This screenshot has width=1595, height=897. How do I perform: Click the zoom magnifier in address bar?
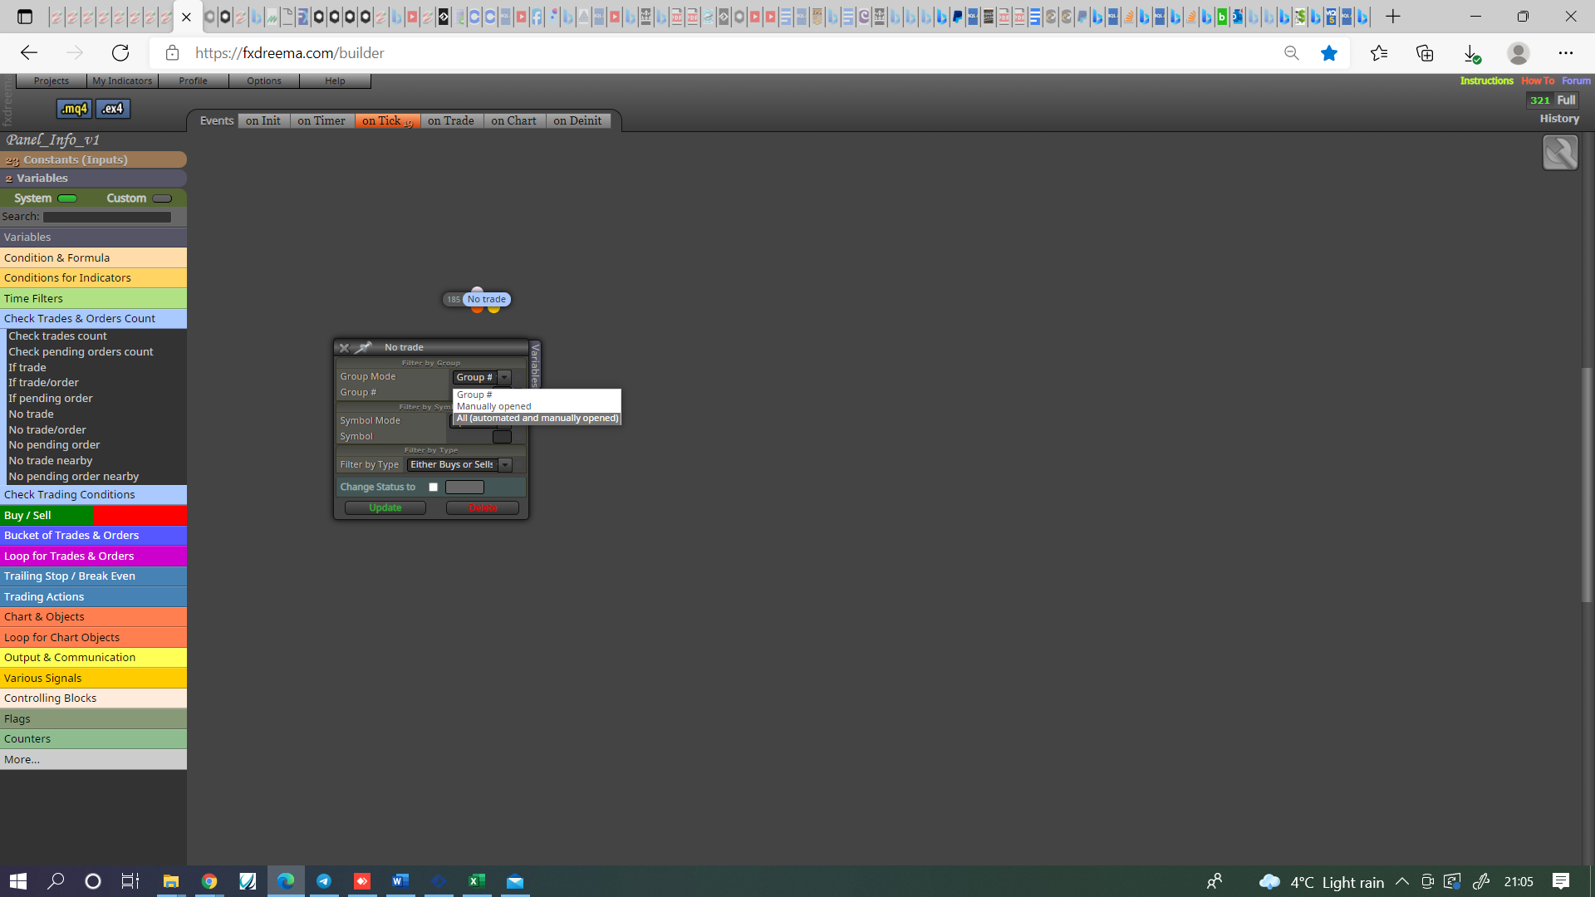[x=1291, y=53]
